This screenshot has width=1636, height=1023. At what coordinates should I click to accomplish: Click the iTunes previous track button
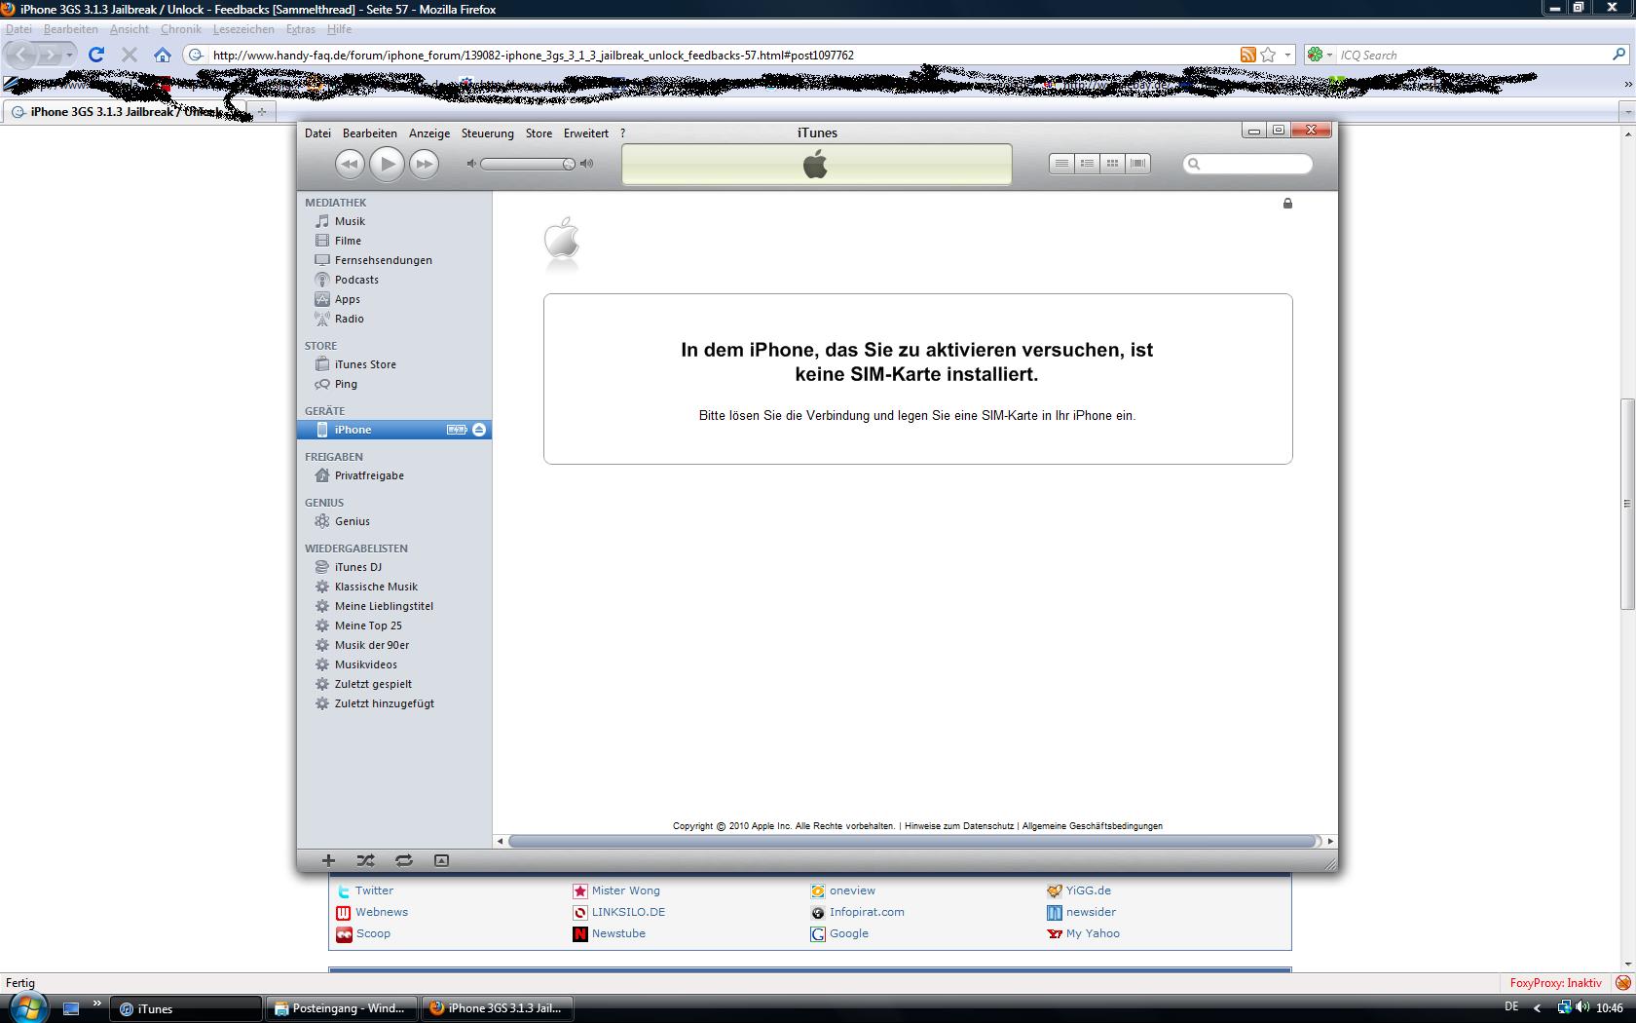tap(350, 164)
